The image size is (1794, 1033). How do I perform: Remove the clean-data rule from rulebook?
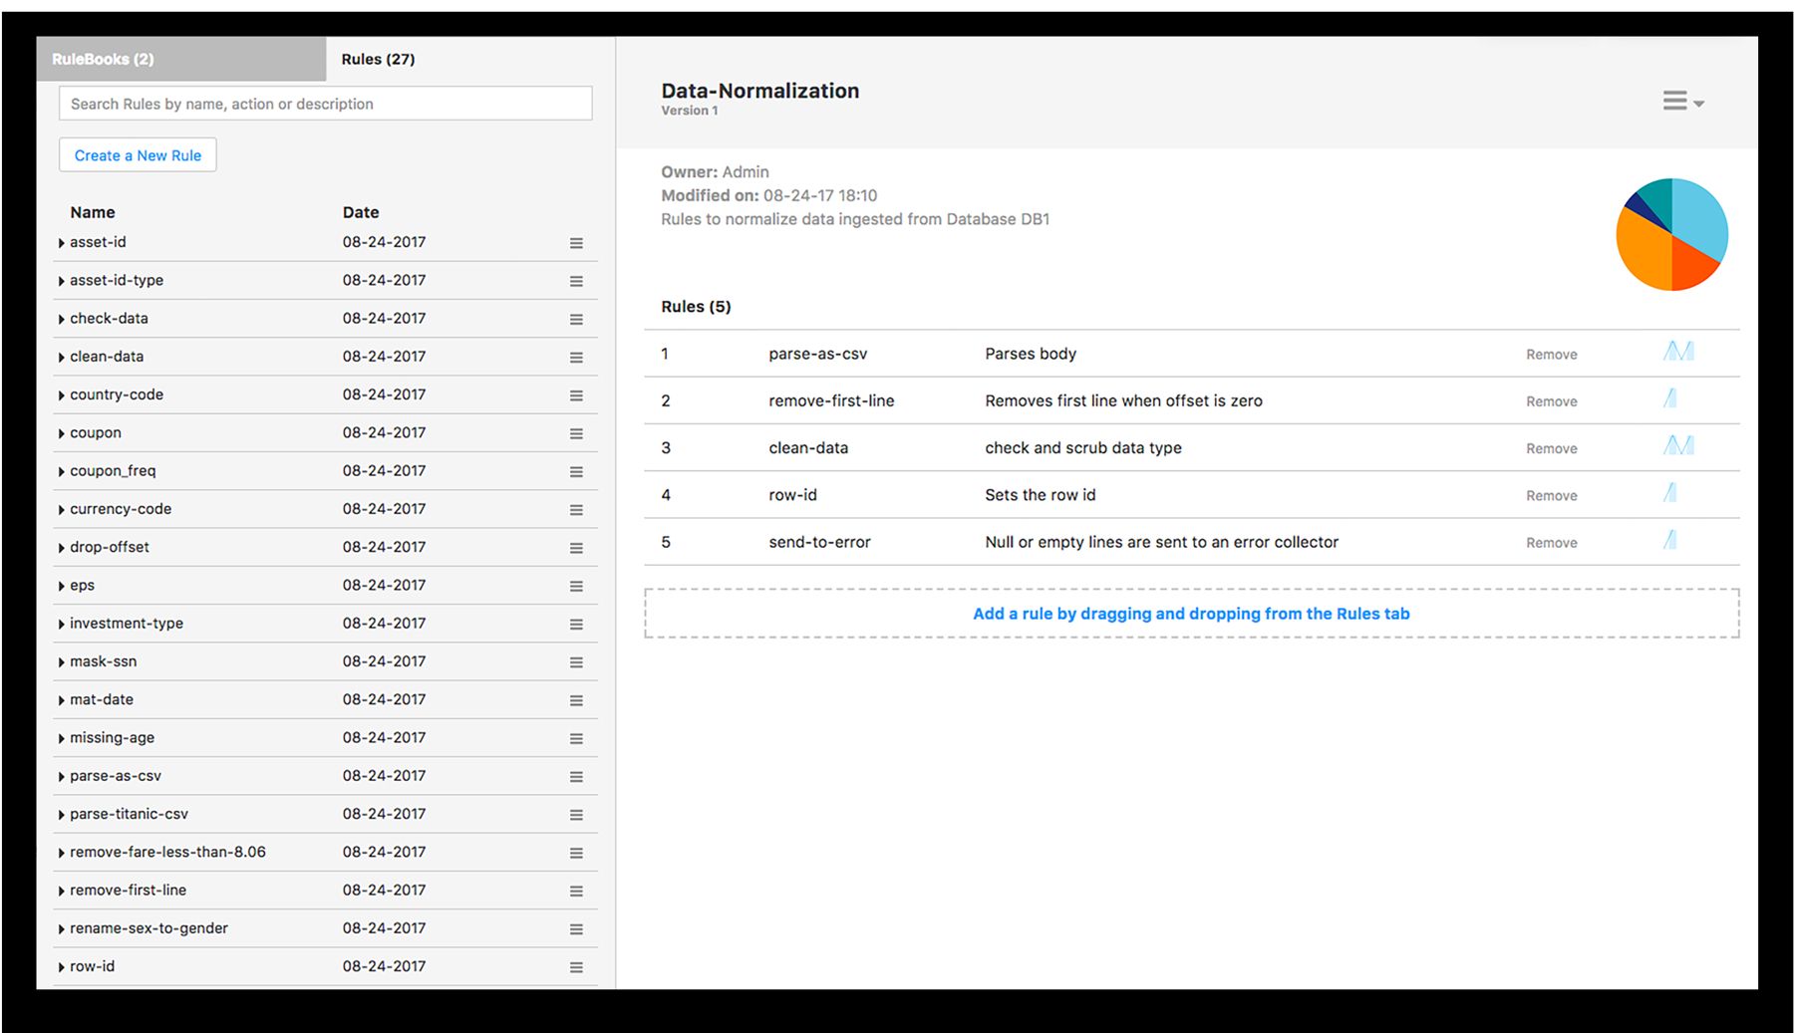tap(1551, 448)
